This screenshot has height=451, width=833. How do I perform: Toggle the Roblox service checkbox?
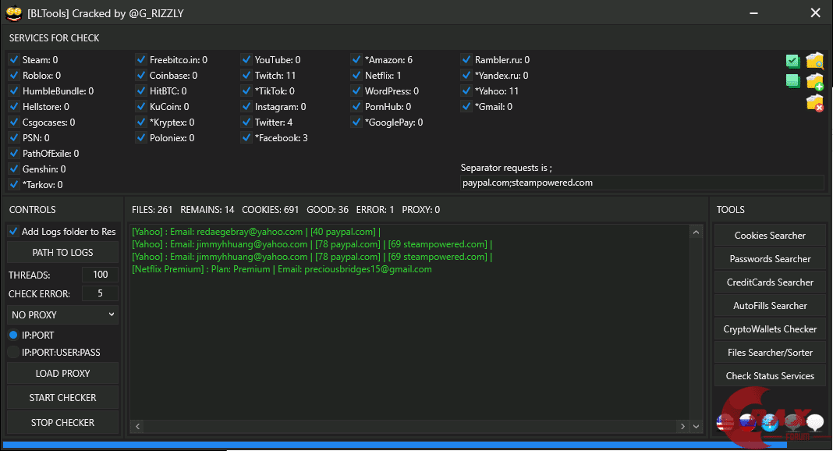tap(14, 75)
